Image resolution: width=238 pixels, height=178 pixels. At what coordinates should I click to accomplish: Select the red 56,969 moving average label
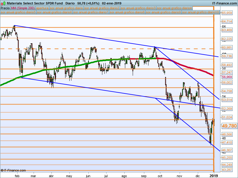tap(227, 77)
